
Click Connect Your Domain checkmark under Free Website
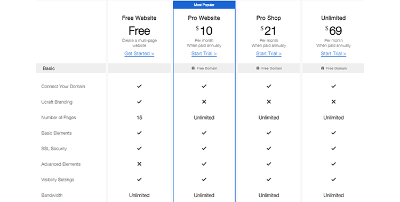click(x=139, y=86)
